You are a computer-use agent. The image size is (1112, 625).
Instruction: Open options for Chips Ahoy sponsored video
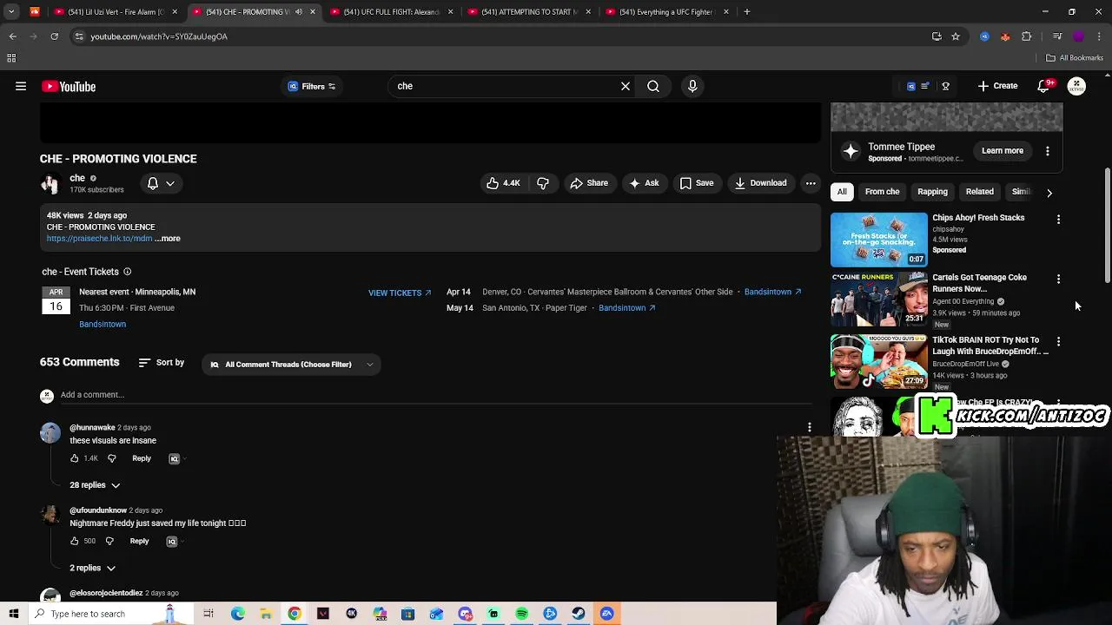pyautogui.click(x=1058, y=220)
